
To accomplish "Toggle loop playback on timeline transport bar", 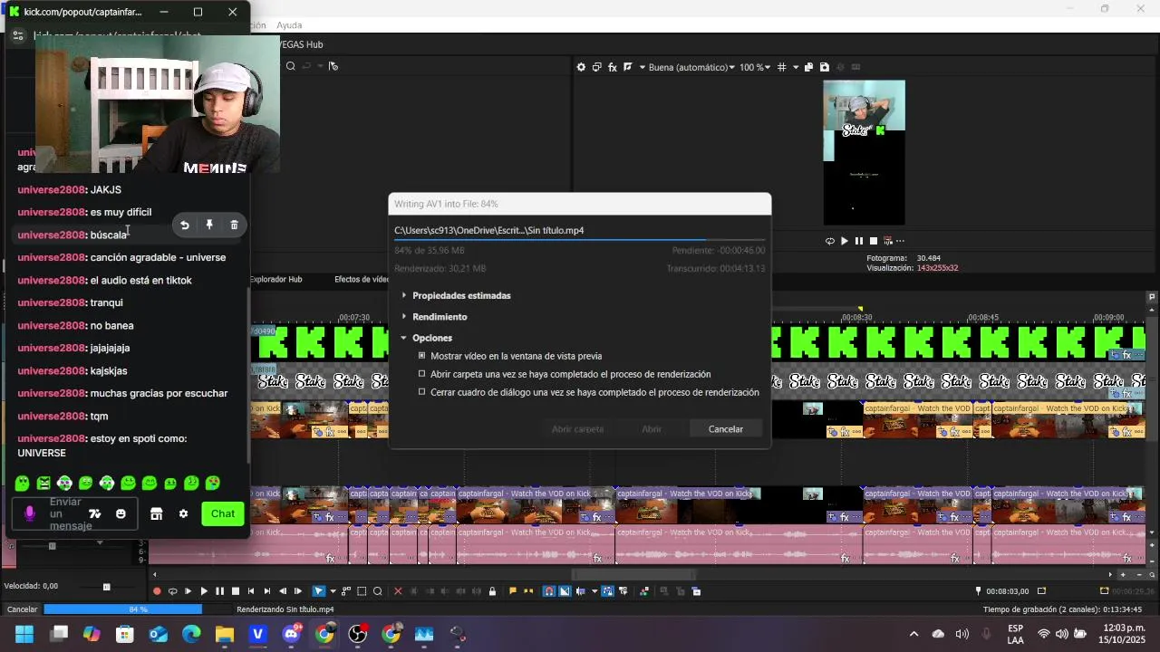I will [172, 591].
